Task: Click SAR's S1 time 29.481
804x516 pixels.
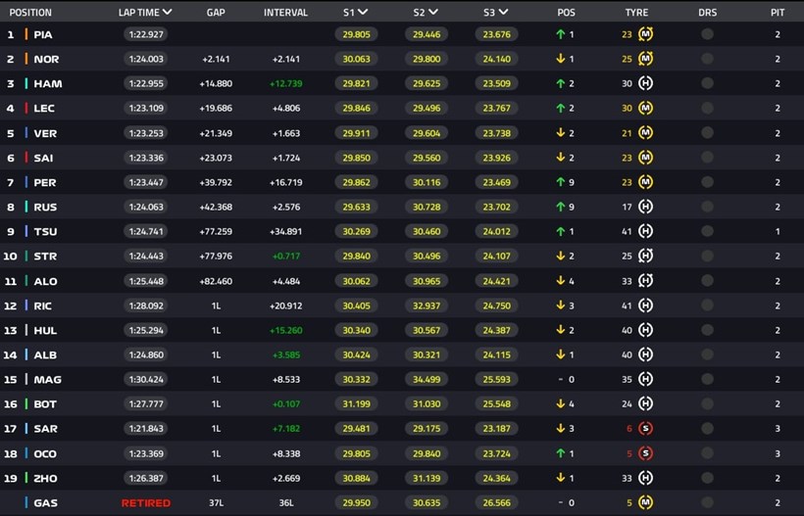Action: click(356, 429)
